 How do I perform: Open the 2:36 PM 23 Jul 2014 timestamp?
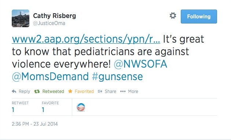(35, 124)
